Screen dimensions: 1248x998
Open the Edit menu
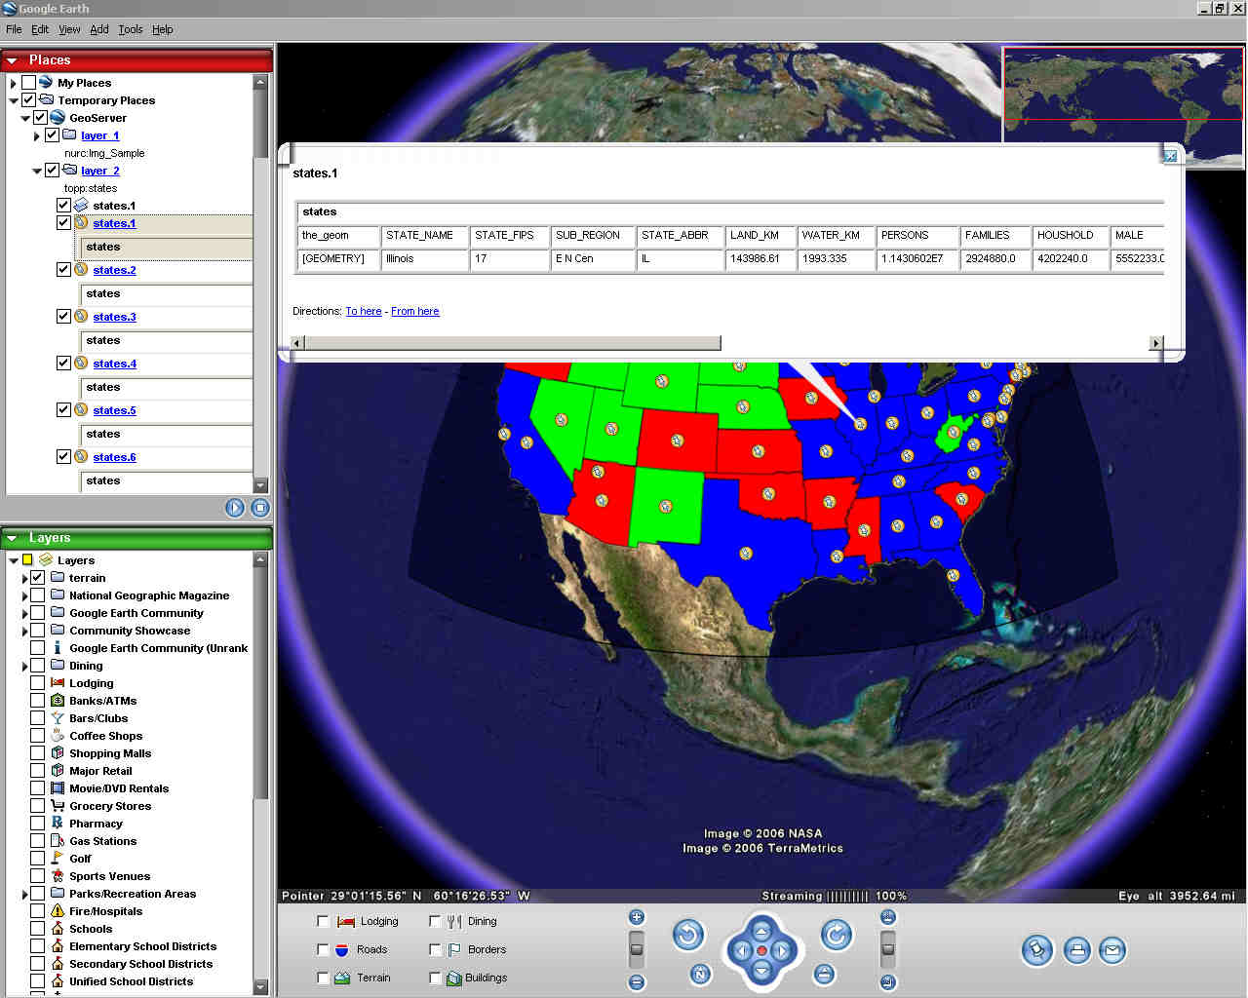[40, 29]
